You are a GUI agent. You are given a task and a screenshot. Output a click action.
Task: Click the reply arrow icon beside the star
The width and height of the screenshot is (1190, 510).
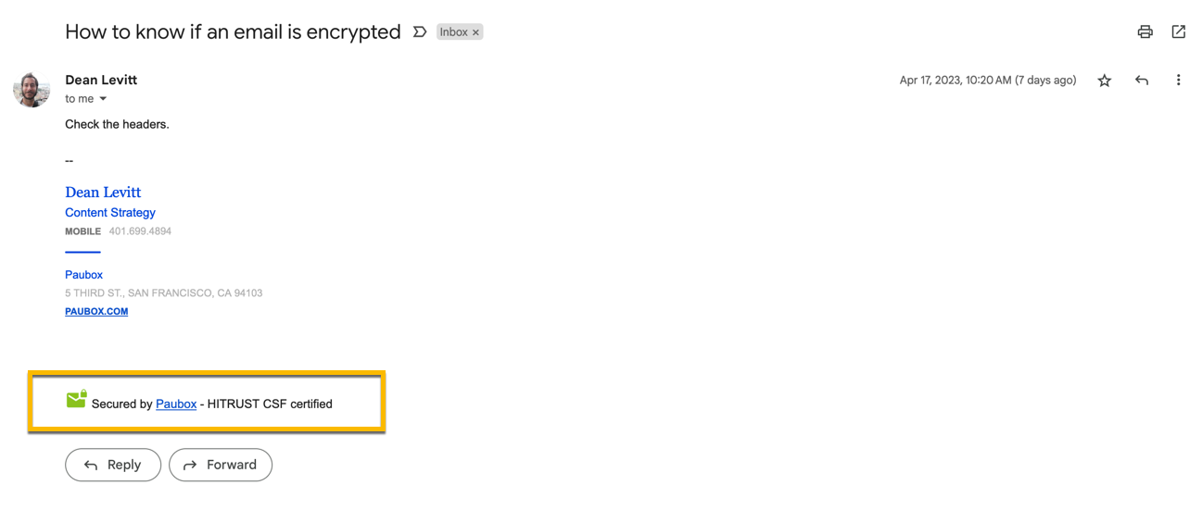[x=1141, y=81]
